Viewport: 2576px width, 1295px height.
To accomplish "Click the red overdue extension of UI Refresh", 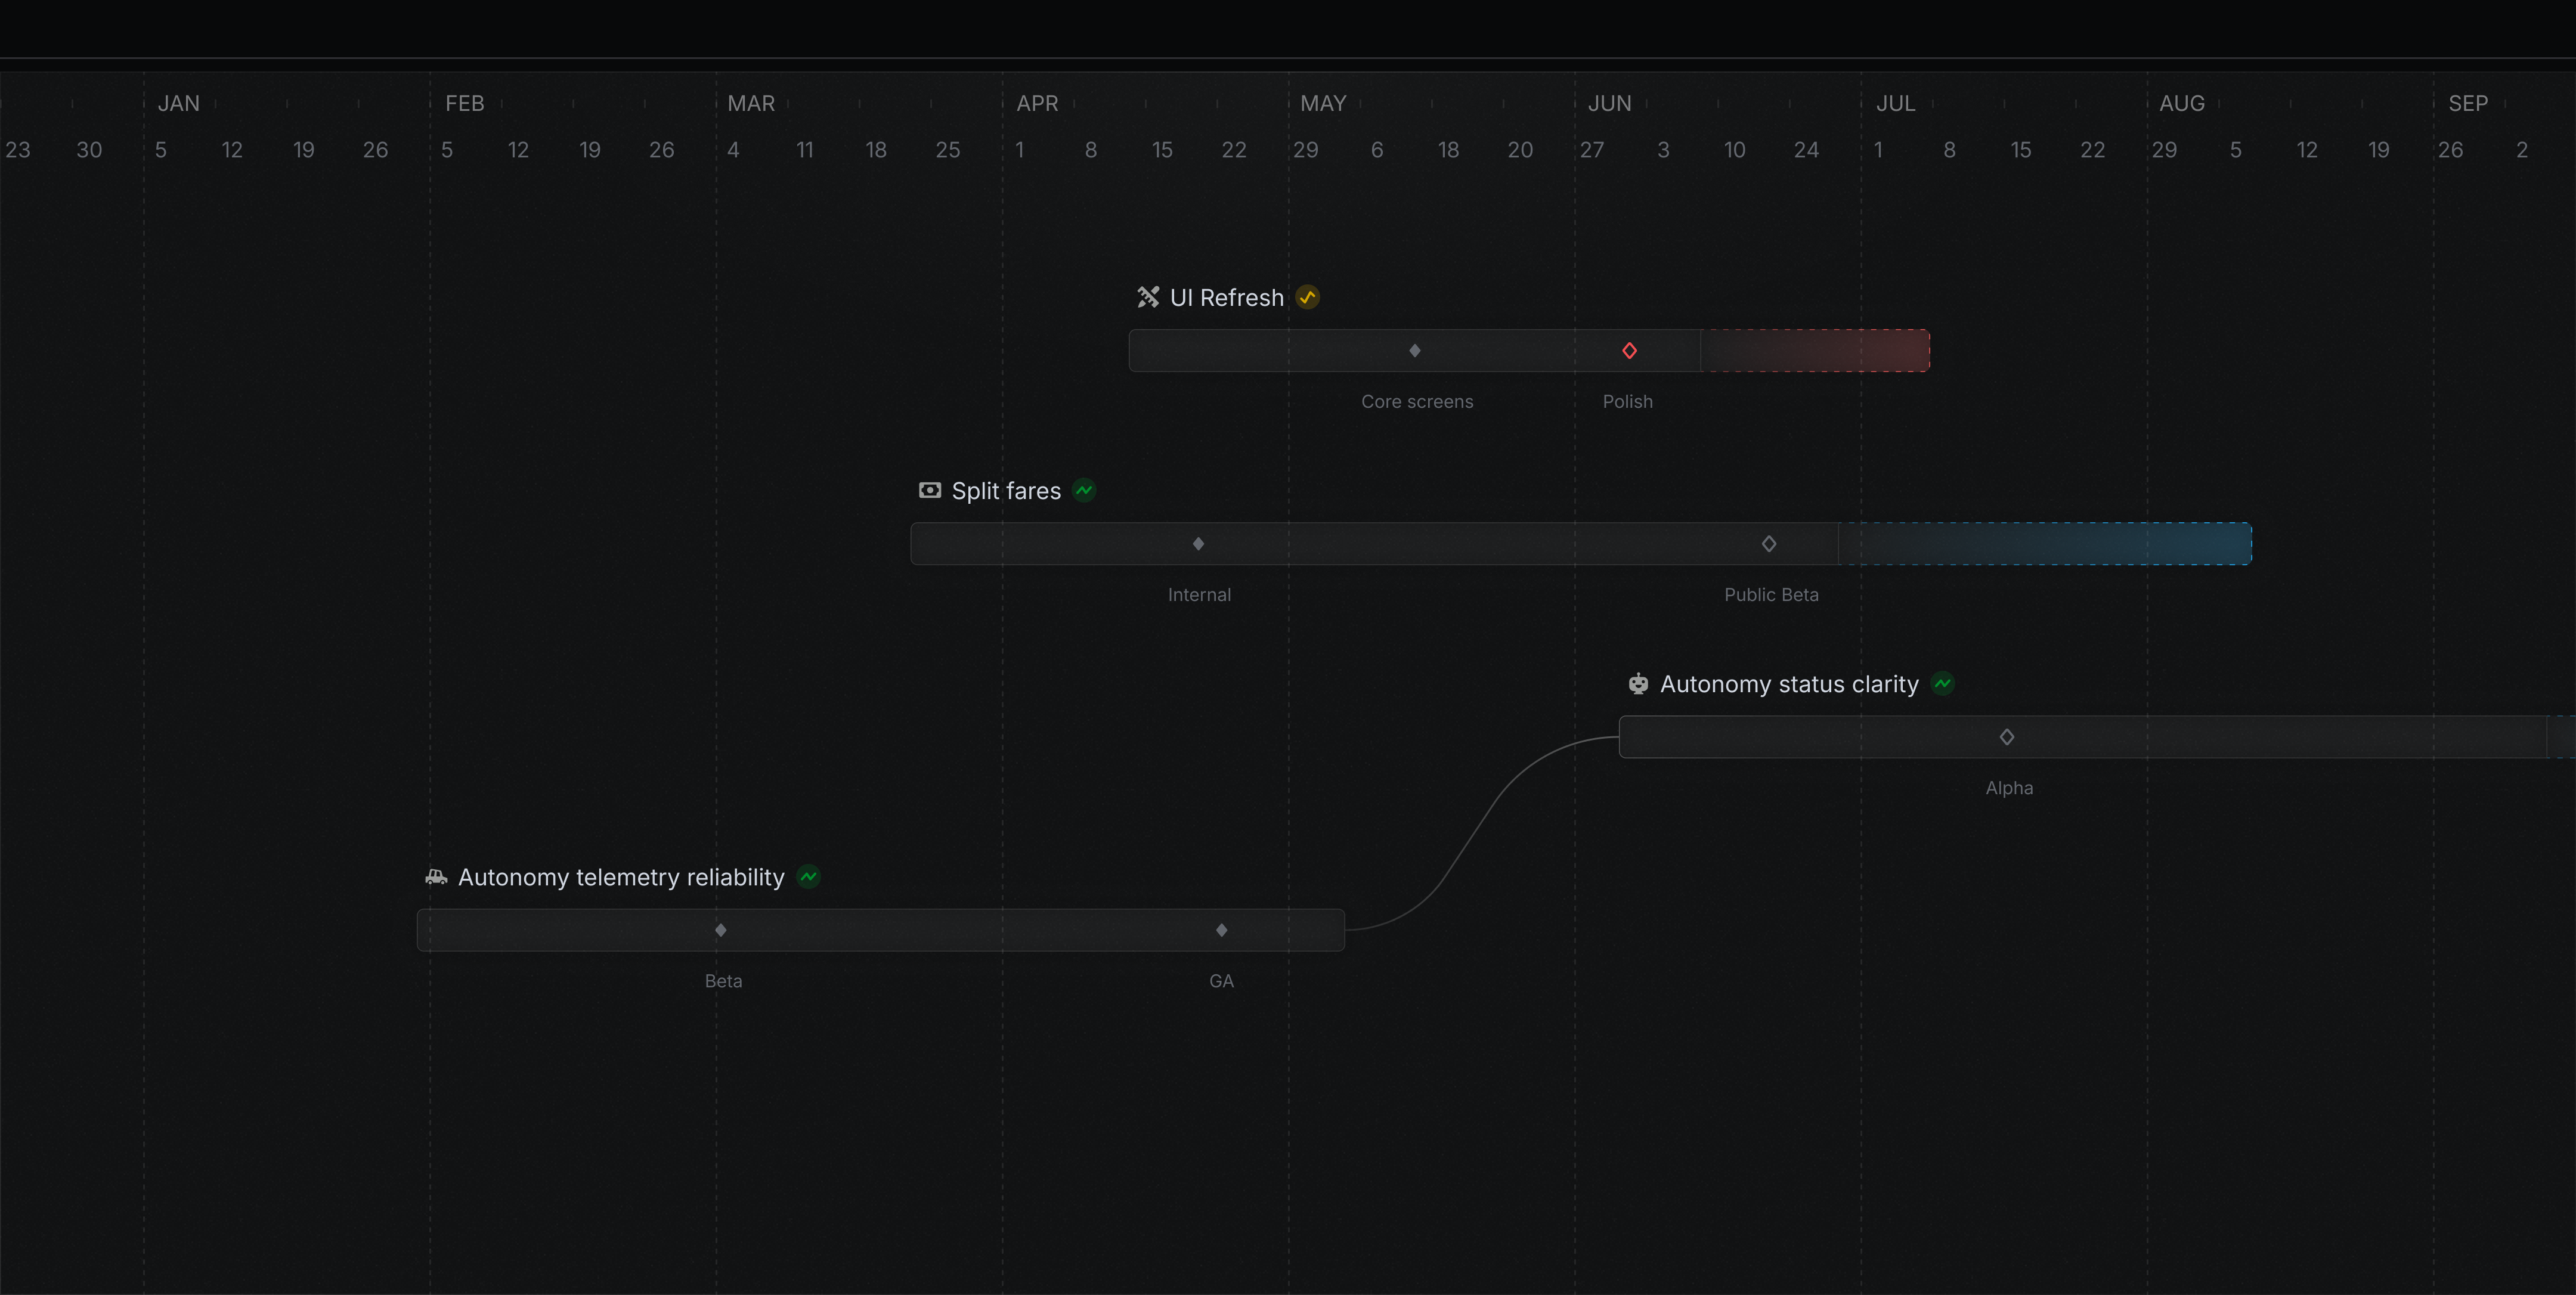I will point(1815,351).
